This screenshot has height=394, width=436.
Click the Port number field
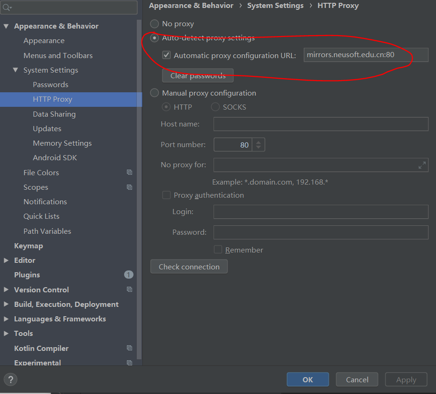click(233, 145)
